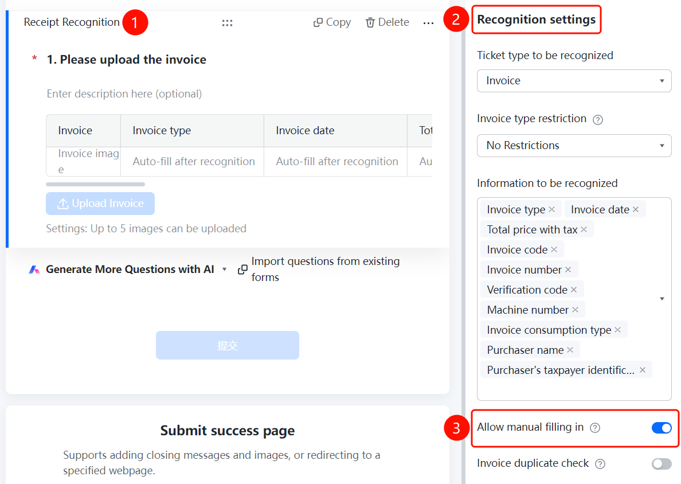Click the import questions copy icon
Screen dimensions: 681x484
coord(243,270)
